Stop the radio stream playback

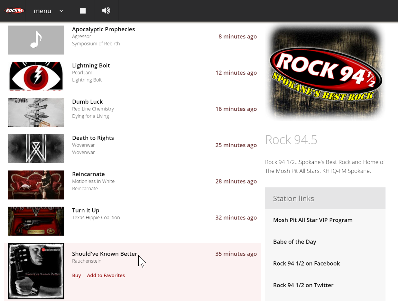pos(83,11)
